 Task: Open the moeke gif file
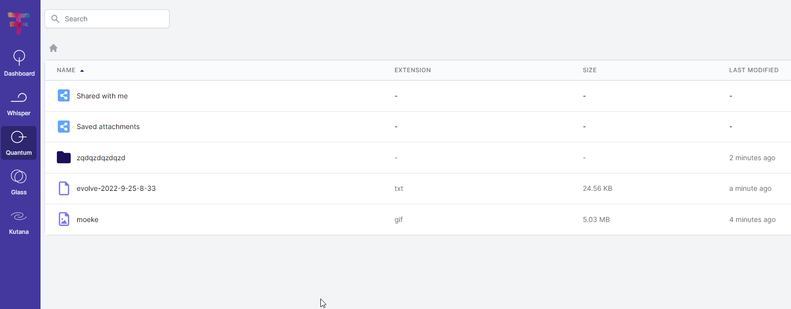pyautogui.click(x=88, y=219)
